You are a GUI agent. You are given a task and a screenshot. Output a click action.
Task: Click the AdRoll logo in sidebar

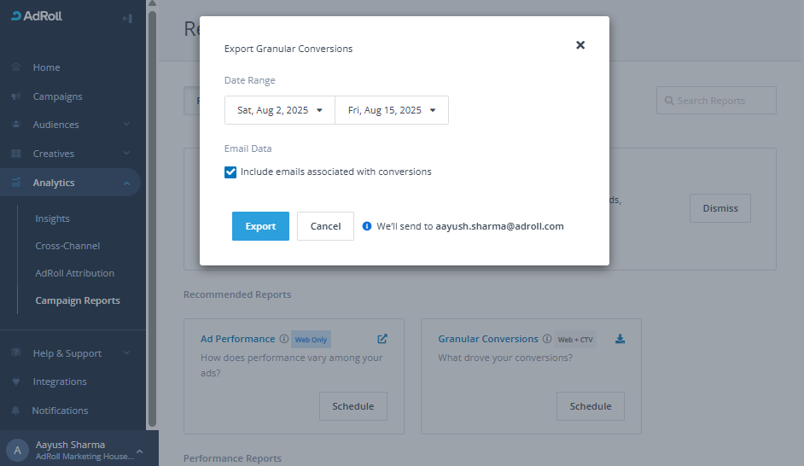37,16
